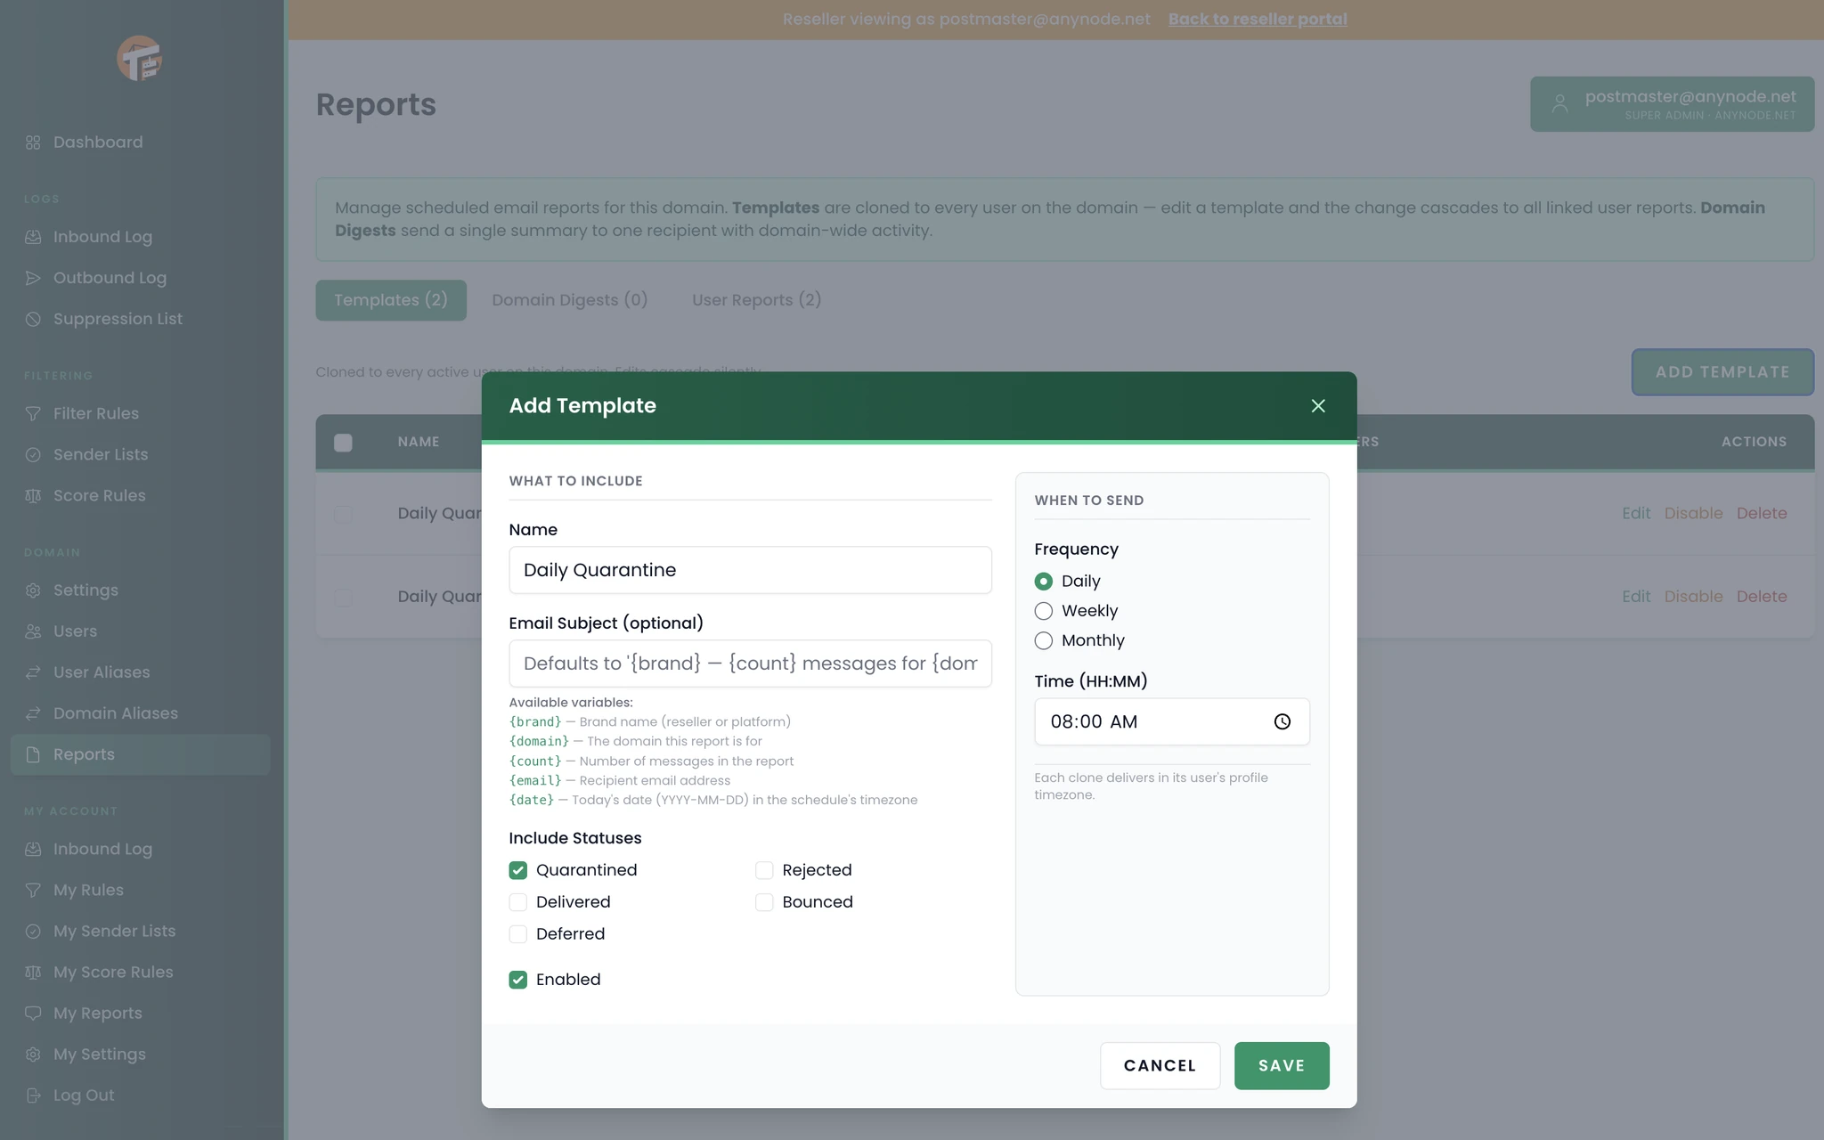This screenshot has height=1140, width=1824.
Task: Open User Aliases
Action: point(102,672)
